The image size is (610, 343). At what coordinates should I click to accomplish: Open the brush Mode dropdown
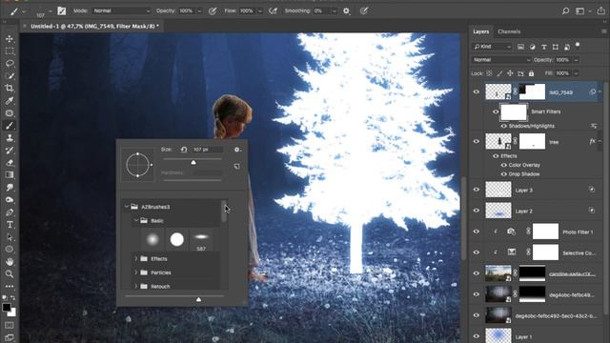click(x=121, y=10)
